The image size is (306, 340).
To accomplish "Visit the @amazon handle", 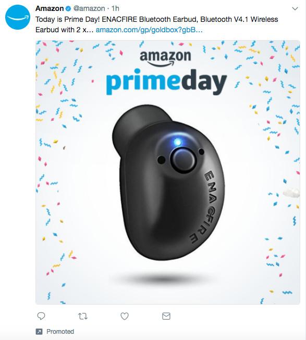I will pos(89,8).
